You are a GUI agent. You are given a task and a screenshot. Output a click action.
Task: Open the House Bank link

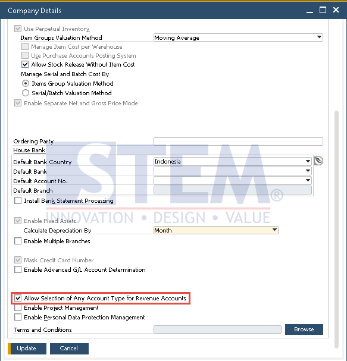tap(29, 150)
